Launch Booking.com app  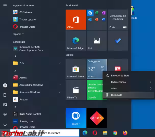(23, 121)
